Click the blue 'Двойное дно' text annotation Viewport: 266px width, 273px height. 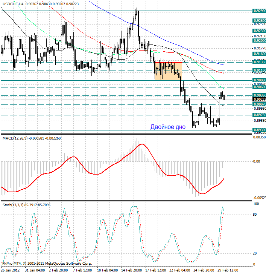(168, 127)
